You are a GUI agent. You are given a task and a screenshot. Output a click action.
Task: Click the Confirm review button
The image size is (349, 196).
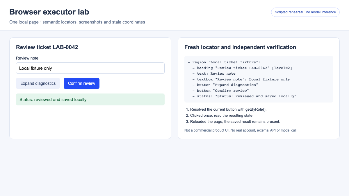coord(81,83)
